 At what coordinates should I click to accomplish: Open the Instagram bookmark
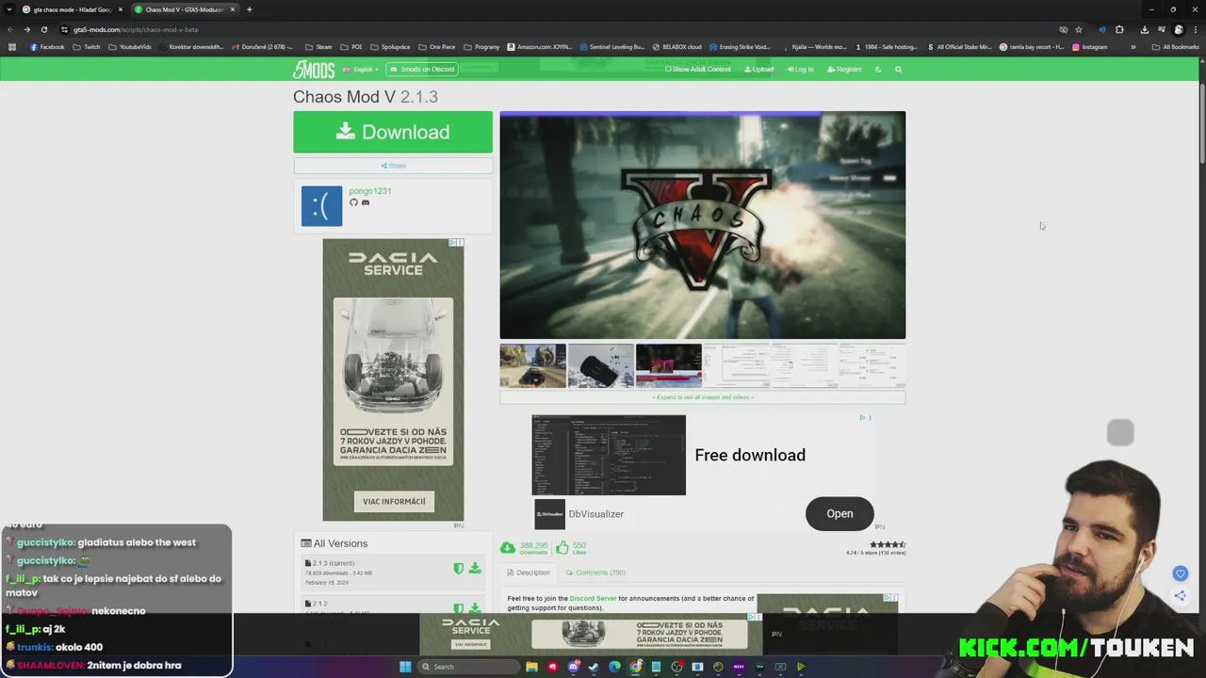click(1090, 47)
